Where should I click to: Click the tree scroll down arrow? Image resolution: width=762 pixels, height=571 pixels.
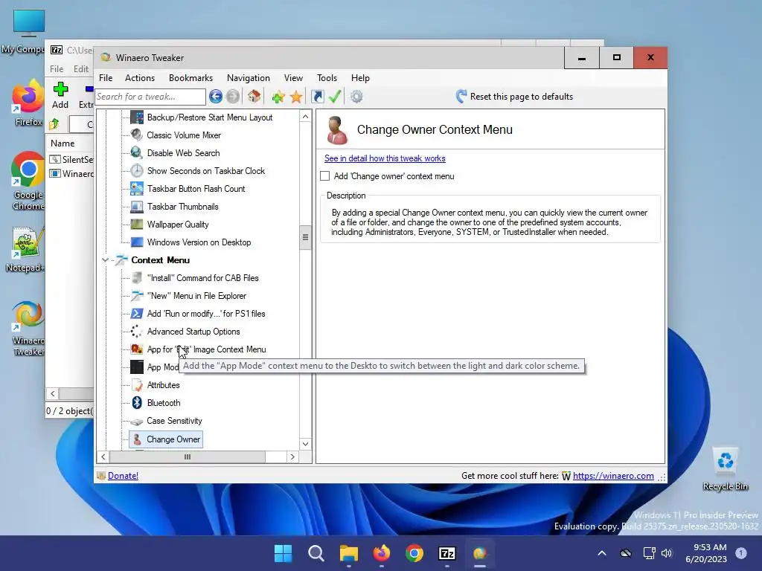point(305,444)
